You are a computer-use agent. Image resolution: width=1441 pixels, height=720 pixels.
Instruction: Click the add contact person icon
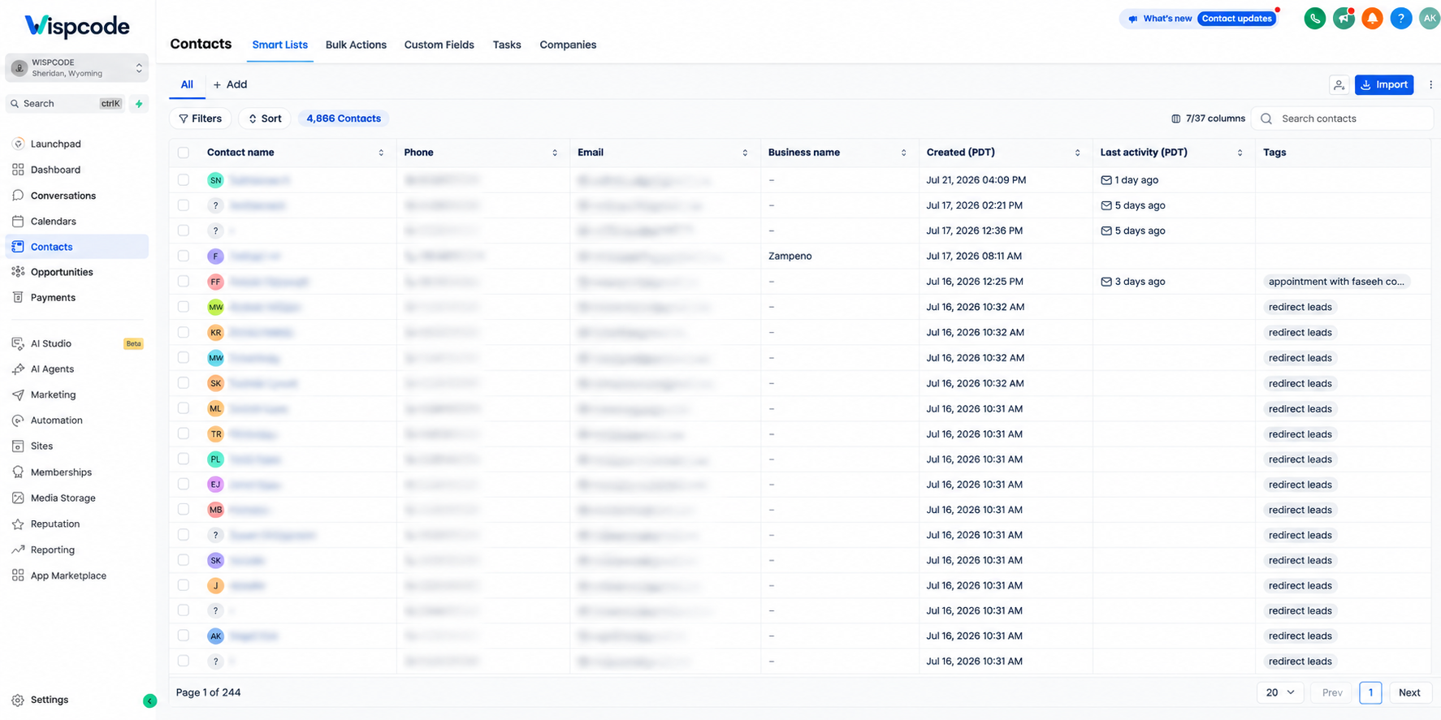click(1339, 84)
